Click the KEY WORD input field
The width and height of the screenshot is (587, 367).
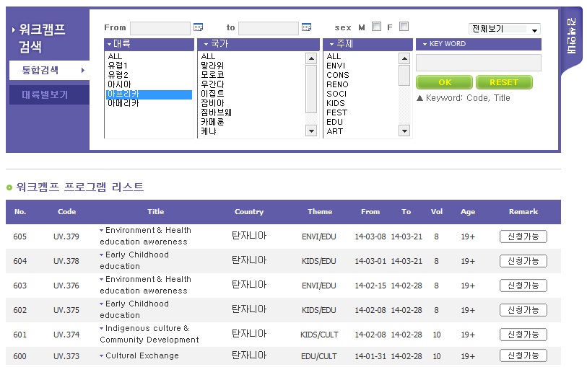pos(478,63)
